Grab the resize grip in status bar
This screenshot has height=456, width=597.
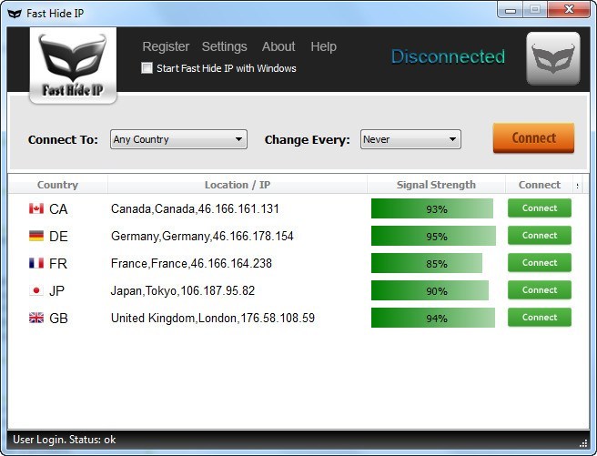click(x=583, y=443)
